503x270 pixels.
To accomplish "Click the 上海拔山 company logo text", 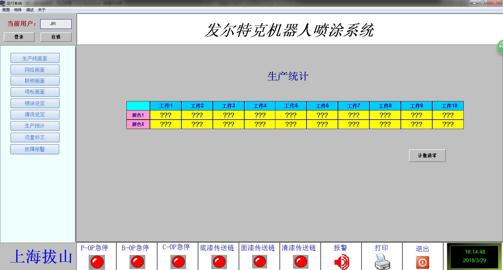I will [42, 256].
